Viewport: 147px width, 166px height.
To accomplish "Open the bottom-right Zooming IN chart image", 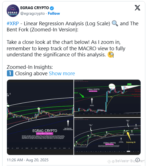I will [x=107, y=136].
